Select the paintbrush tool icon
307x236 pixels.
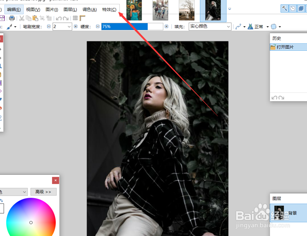click(9, 27)
